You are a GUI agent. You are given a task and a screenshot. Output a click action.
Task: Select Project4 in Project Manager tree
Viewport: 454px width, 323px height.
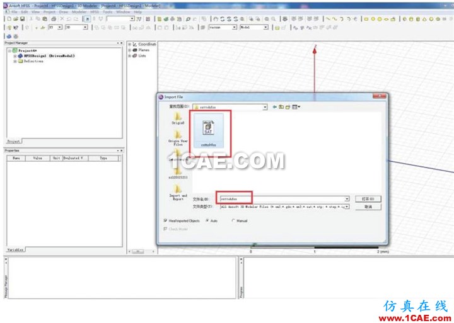(x=28, y=50)
